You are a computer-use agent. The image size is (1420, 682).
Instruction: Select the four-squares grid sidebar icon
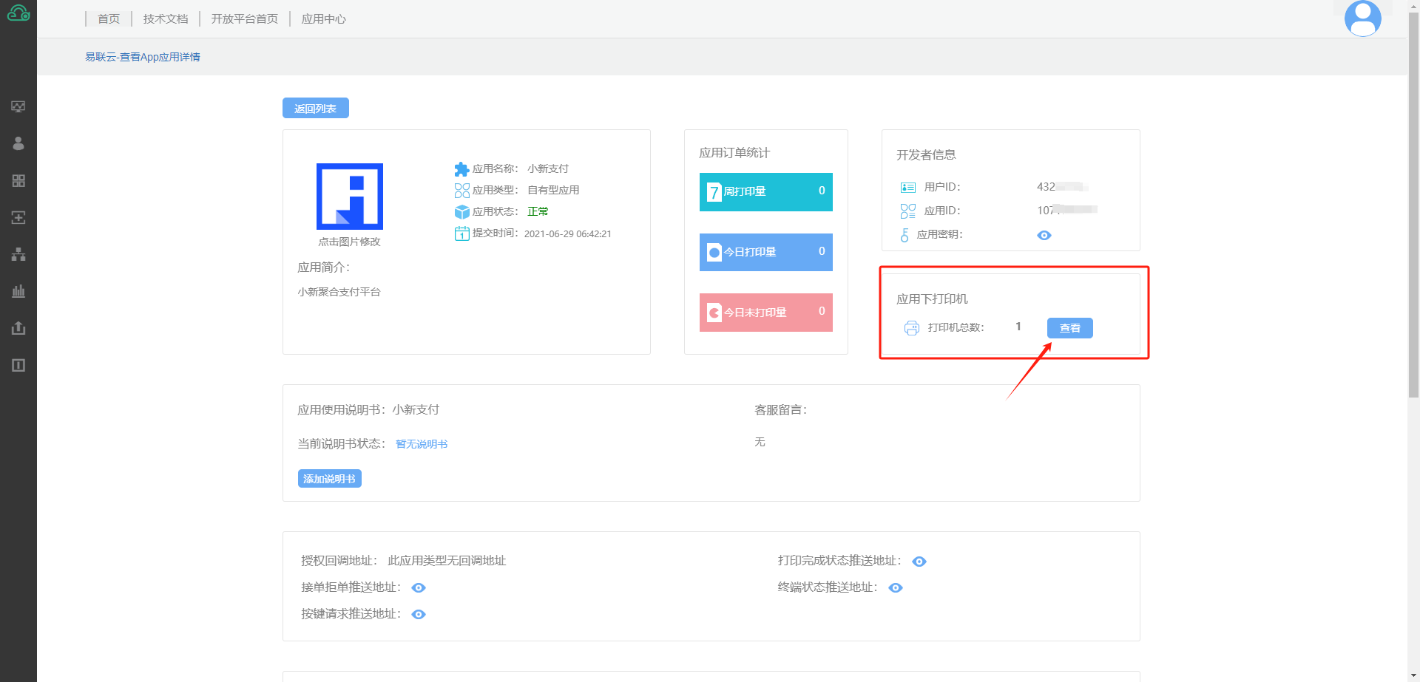coord(18,180)
